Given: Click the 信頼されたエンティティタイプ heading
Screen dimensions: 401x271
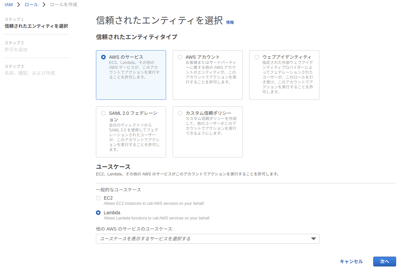Looking at the screenshot, I should coord(137,37).
